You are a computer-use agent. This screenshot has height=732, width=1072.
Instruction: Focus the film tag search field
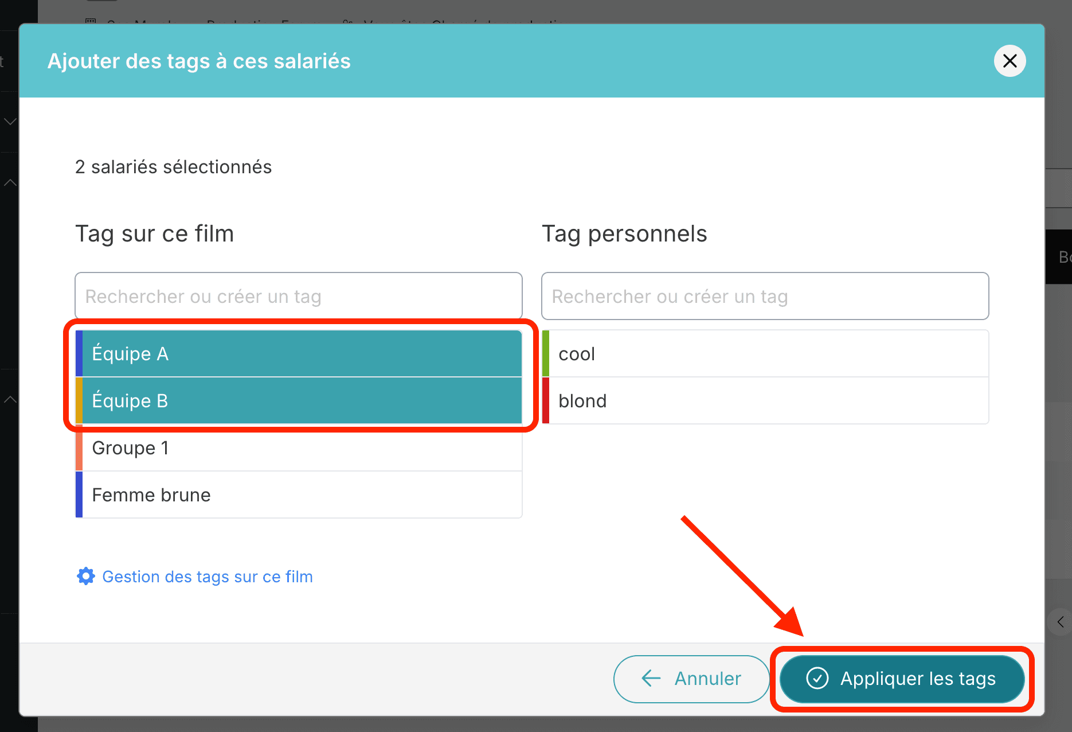tap(299, 296)
